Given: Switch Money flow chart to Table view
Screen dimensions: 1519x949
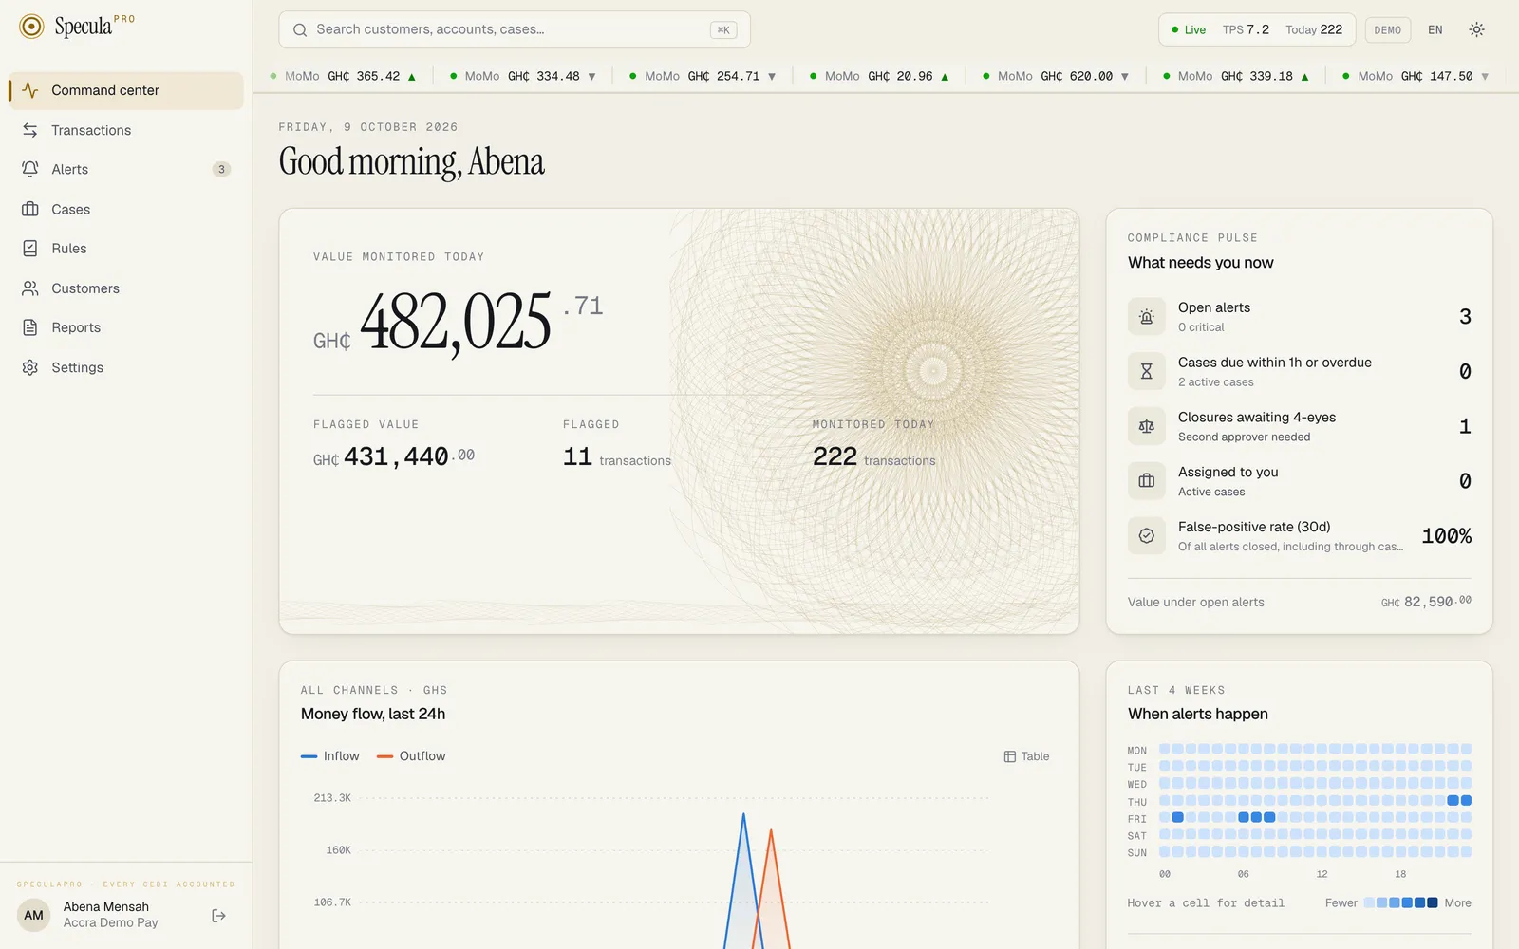Looking at the screenshot, I should tap(1026, 756).
